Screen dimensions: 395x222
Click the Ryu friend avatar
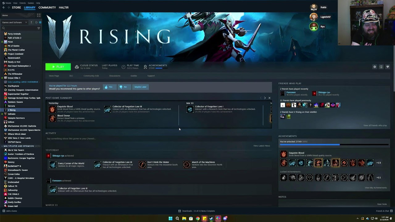pos(314,27)
